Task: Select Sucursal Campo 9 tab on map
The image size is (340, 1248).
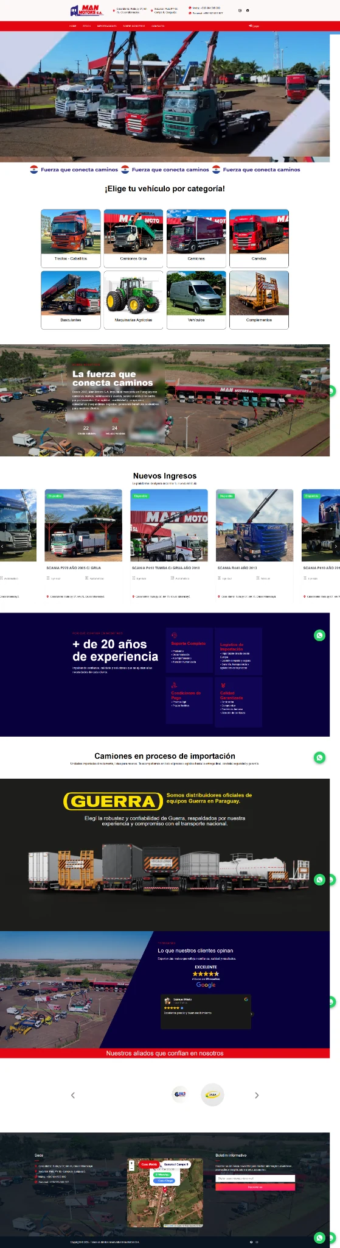Action: coord(176,1165)
